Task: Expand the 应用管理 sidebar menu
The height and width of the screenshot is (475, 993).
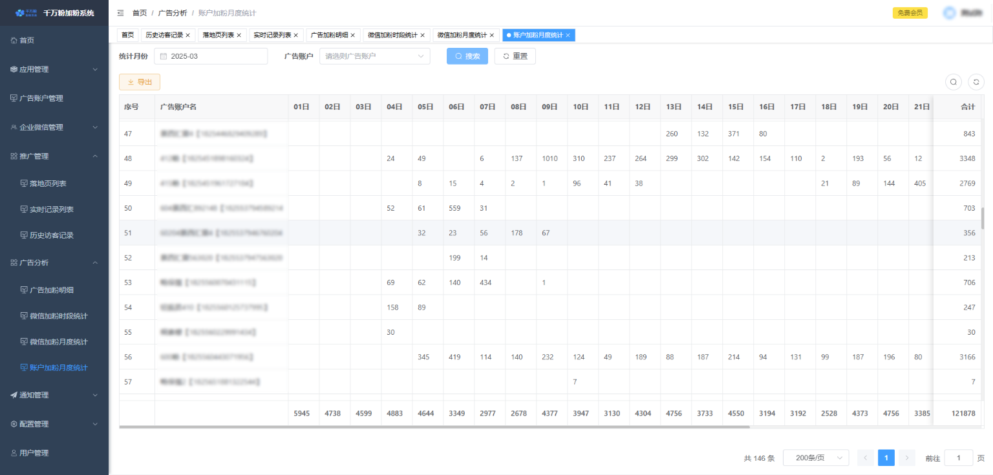Action: tap(54, 69)
